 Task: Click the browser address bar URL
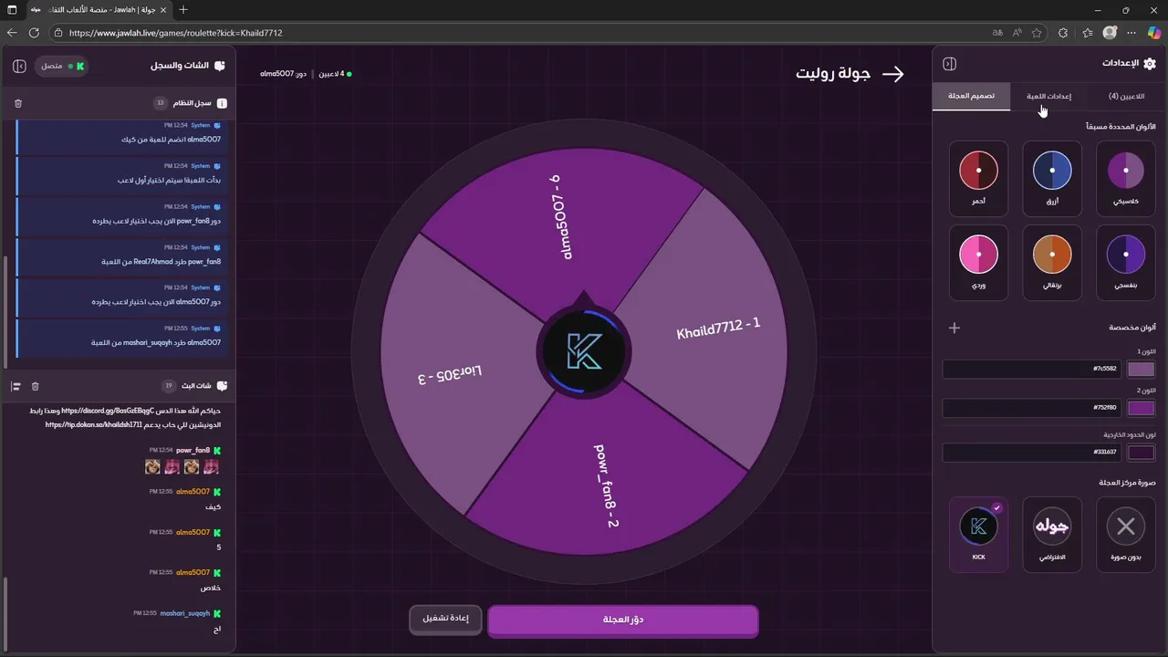[175, 32]
